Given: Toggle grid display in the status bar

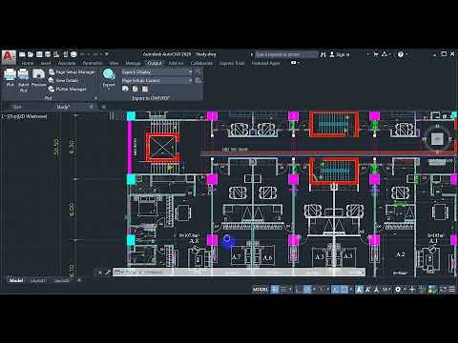Looking at the screenshot, I should click(x=275, y=290).
